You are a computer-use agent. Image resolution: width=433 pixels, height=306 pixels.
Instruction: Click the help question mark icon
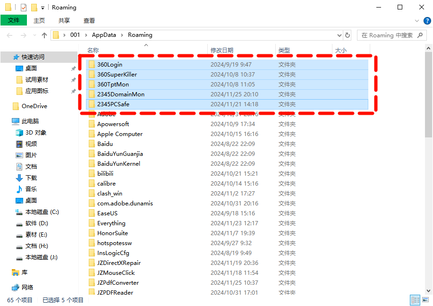(x=427, y=21)
